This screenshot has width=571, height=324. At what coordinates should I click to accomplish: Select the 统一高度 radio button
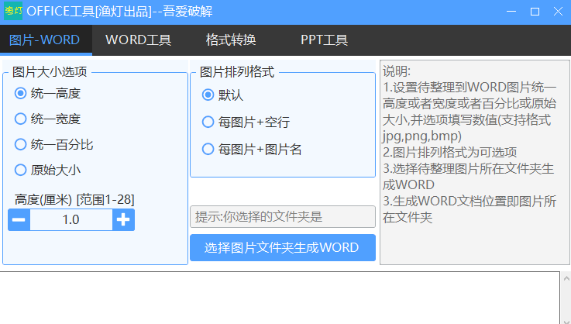(x=20, y=93)
